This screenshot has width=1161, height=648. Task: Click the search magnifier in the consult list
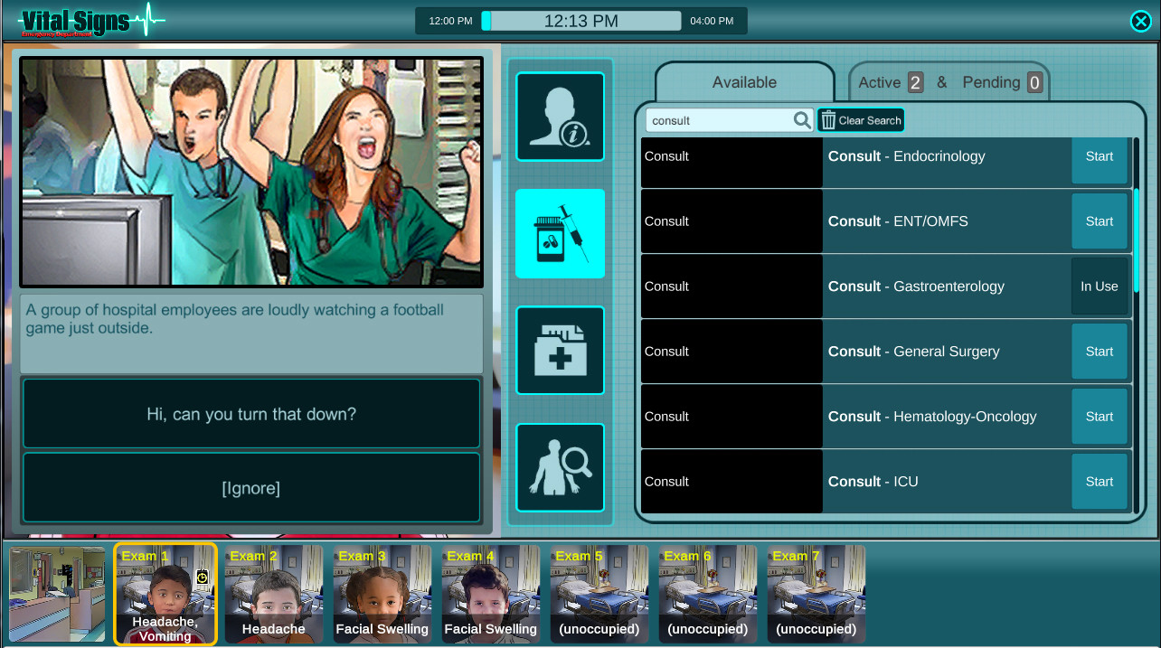click(801, 119)
